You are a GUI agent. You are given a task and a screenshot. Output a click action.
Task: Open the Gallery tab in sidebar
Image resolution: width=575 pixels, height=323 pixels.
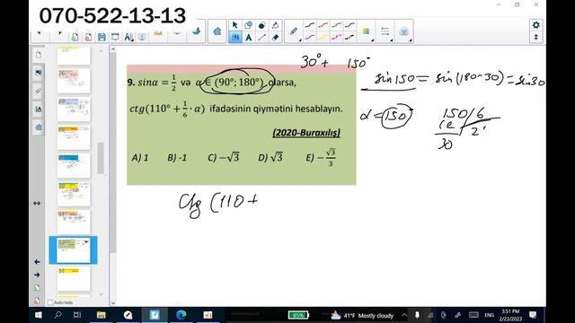tap(39, 73)
